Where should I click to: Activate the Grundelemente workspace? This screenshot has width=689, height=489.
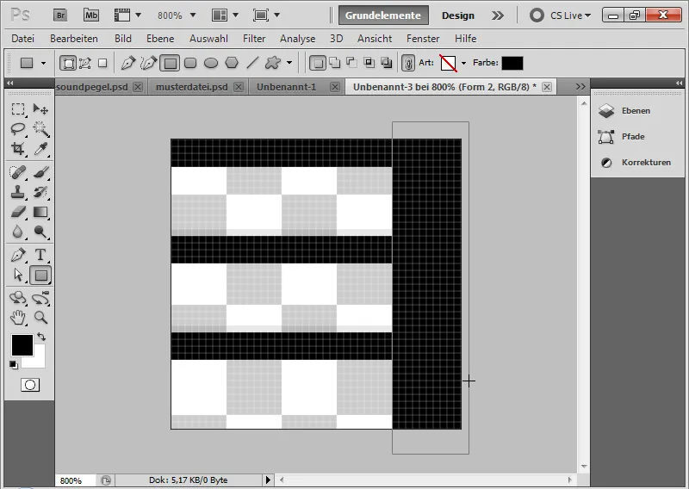[383, 15]
